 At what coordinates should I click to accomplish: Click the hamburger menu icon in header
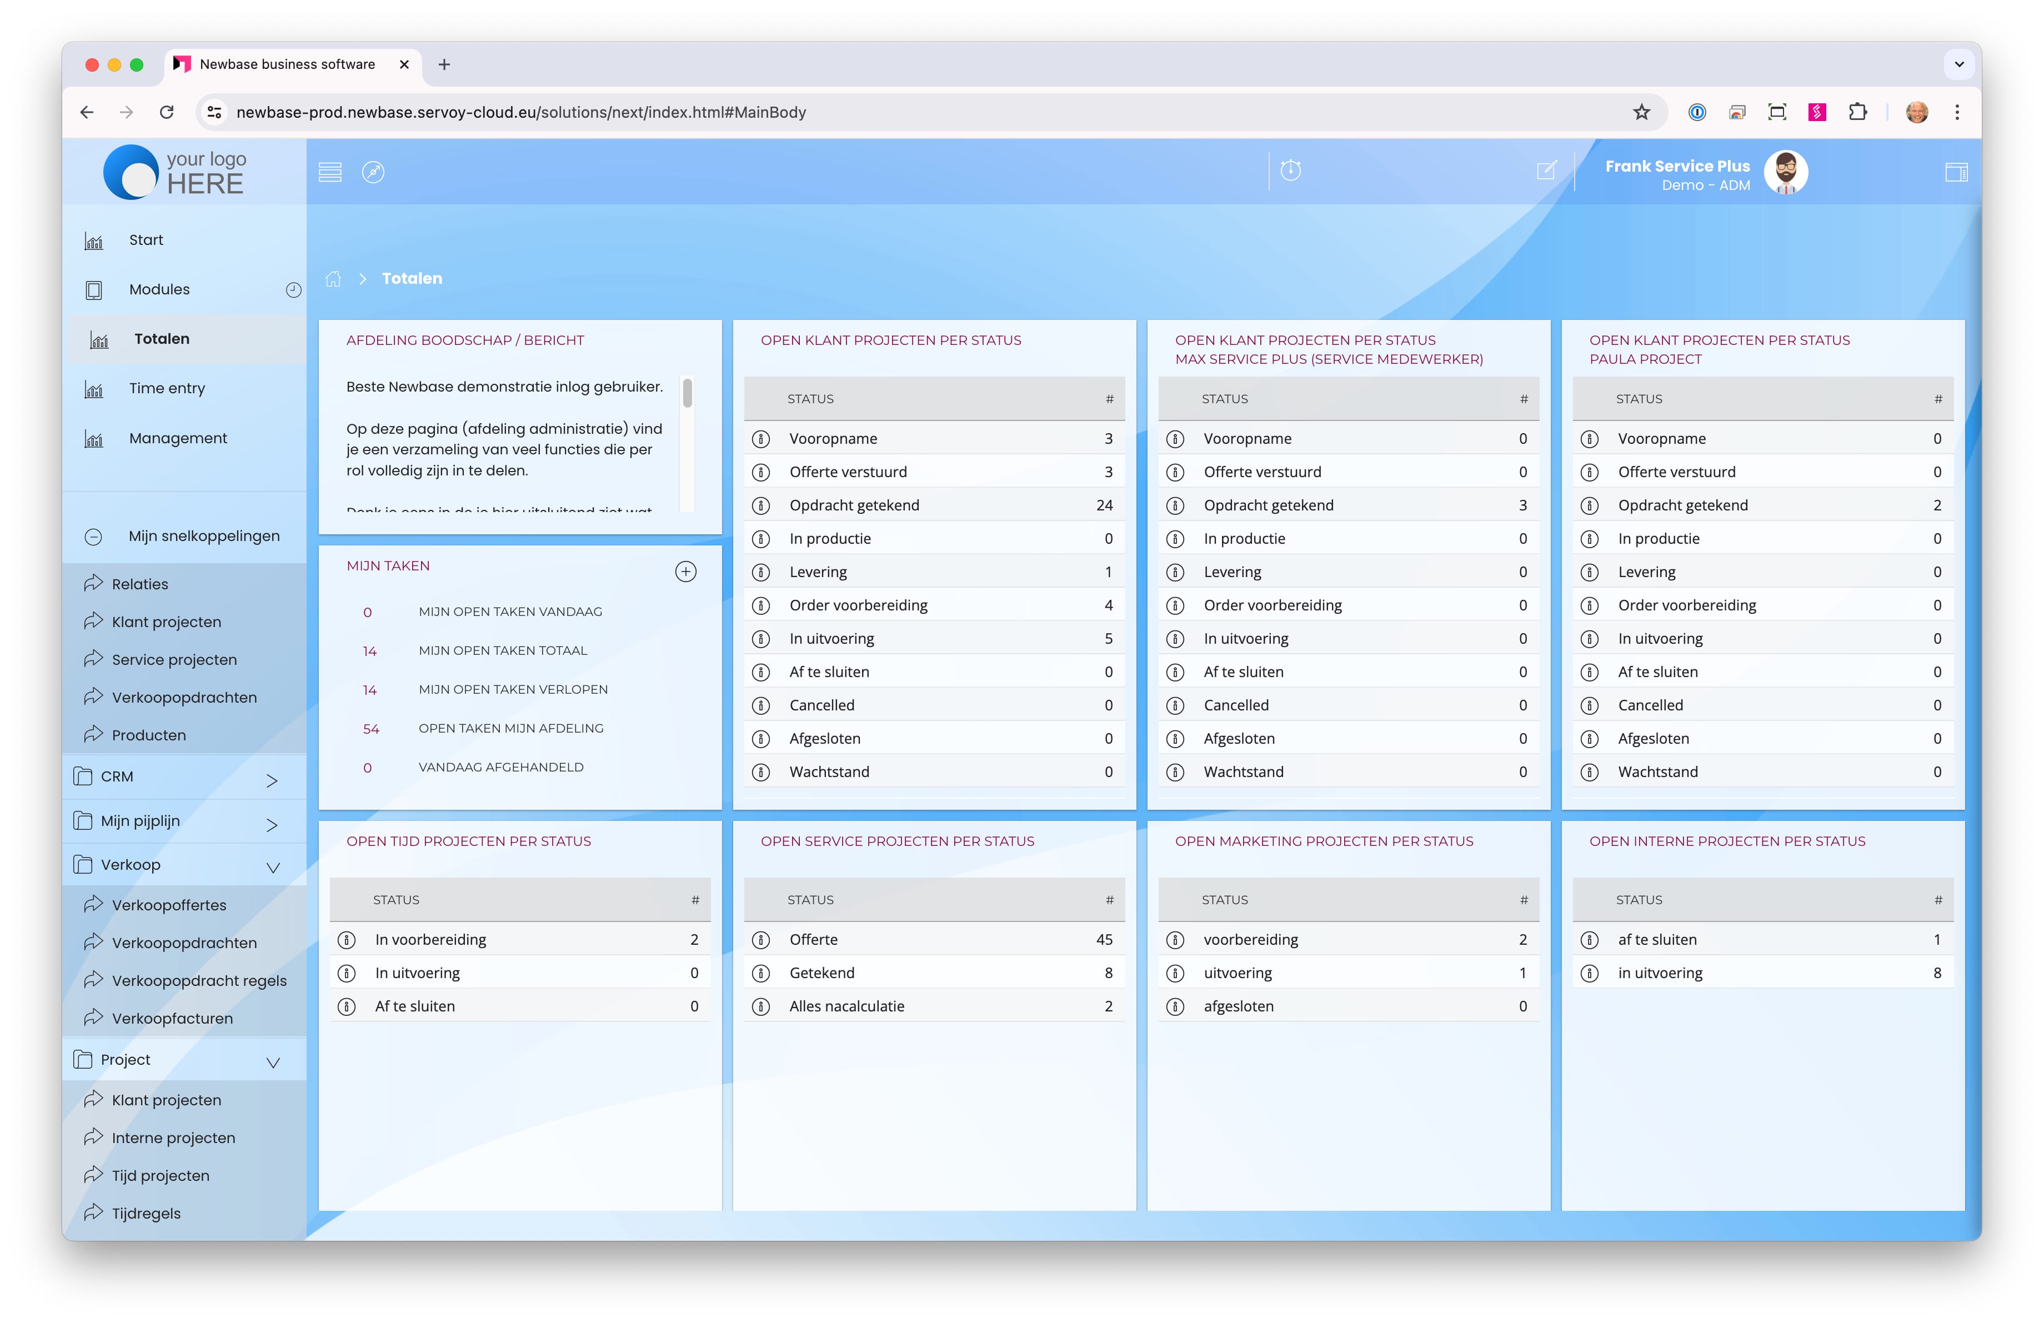point(330,172)
